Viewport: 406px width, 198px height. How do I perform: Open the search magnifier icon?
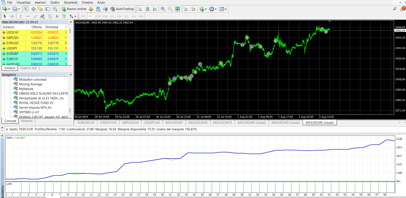395,9
